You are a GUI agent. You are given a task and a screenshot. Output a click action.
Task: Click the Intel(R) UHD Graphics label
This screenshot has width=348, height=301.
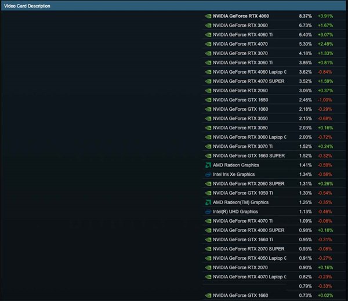pyautogui.click(x=235, y=212)
